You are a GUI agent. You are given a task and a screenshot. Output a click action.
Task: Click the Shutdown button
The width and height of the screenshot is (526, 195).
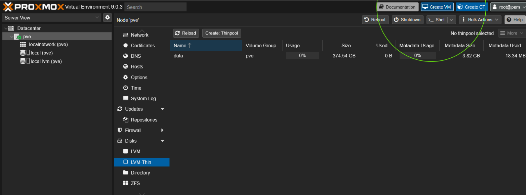coord(407,20)
